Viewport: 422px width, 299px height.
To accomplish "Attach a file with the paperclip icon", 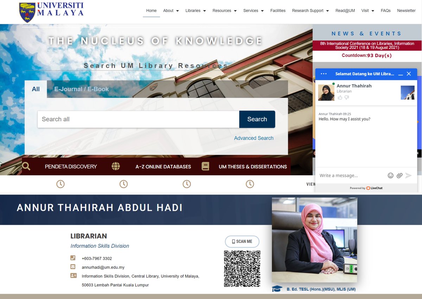I will [x=399, y=175].
